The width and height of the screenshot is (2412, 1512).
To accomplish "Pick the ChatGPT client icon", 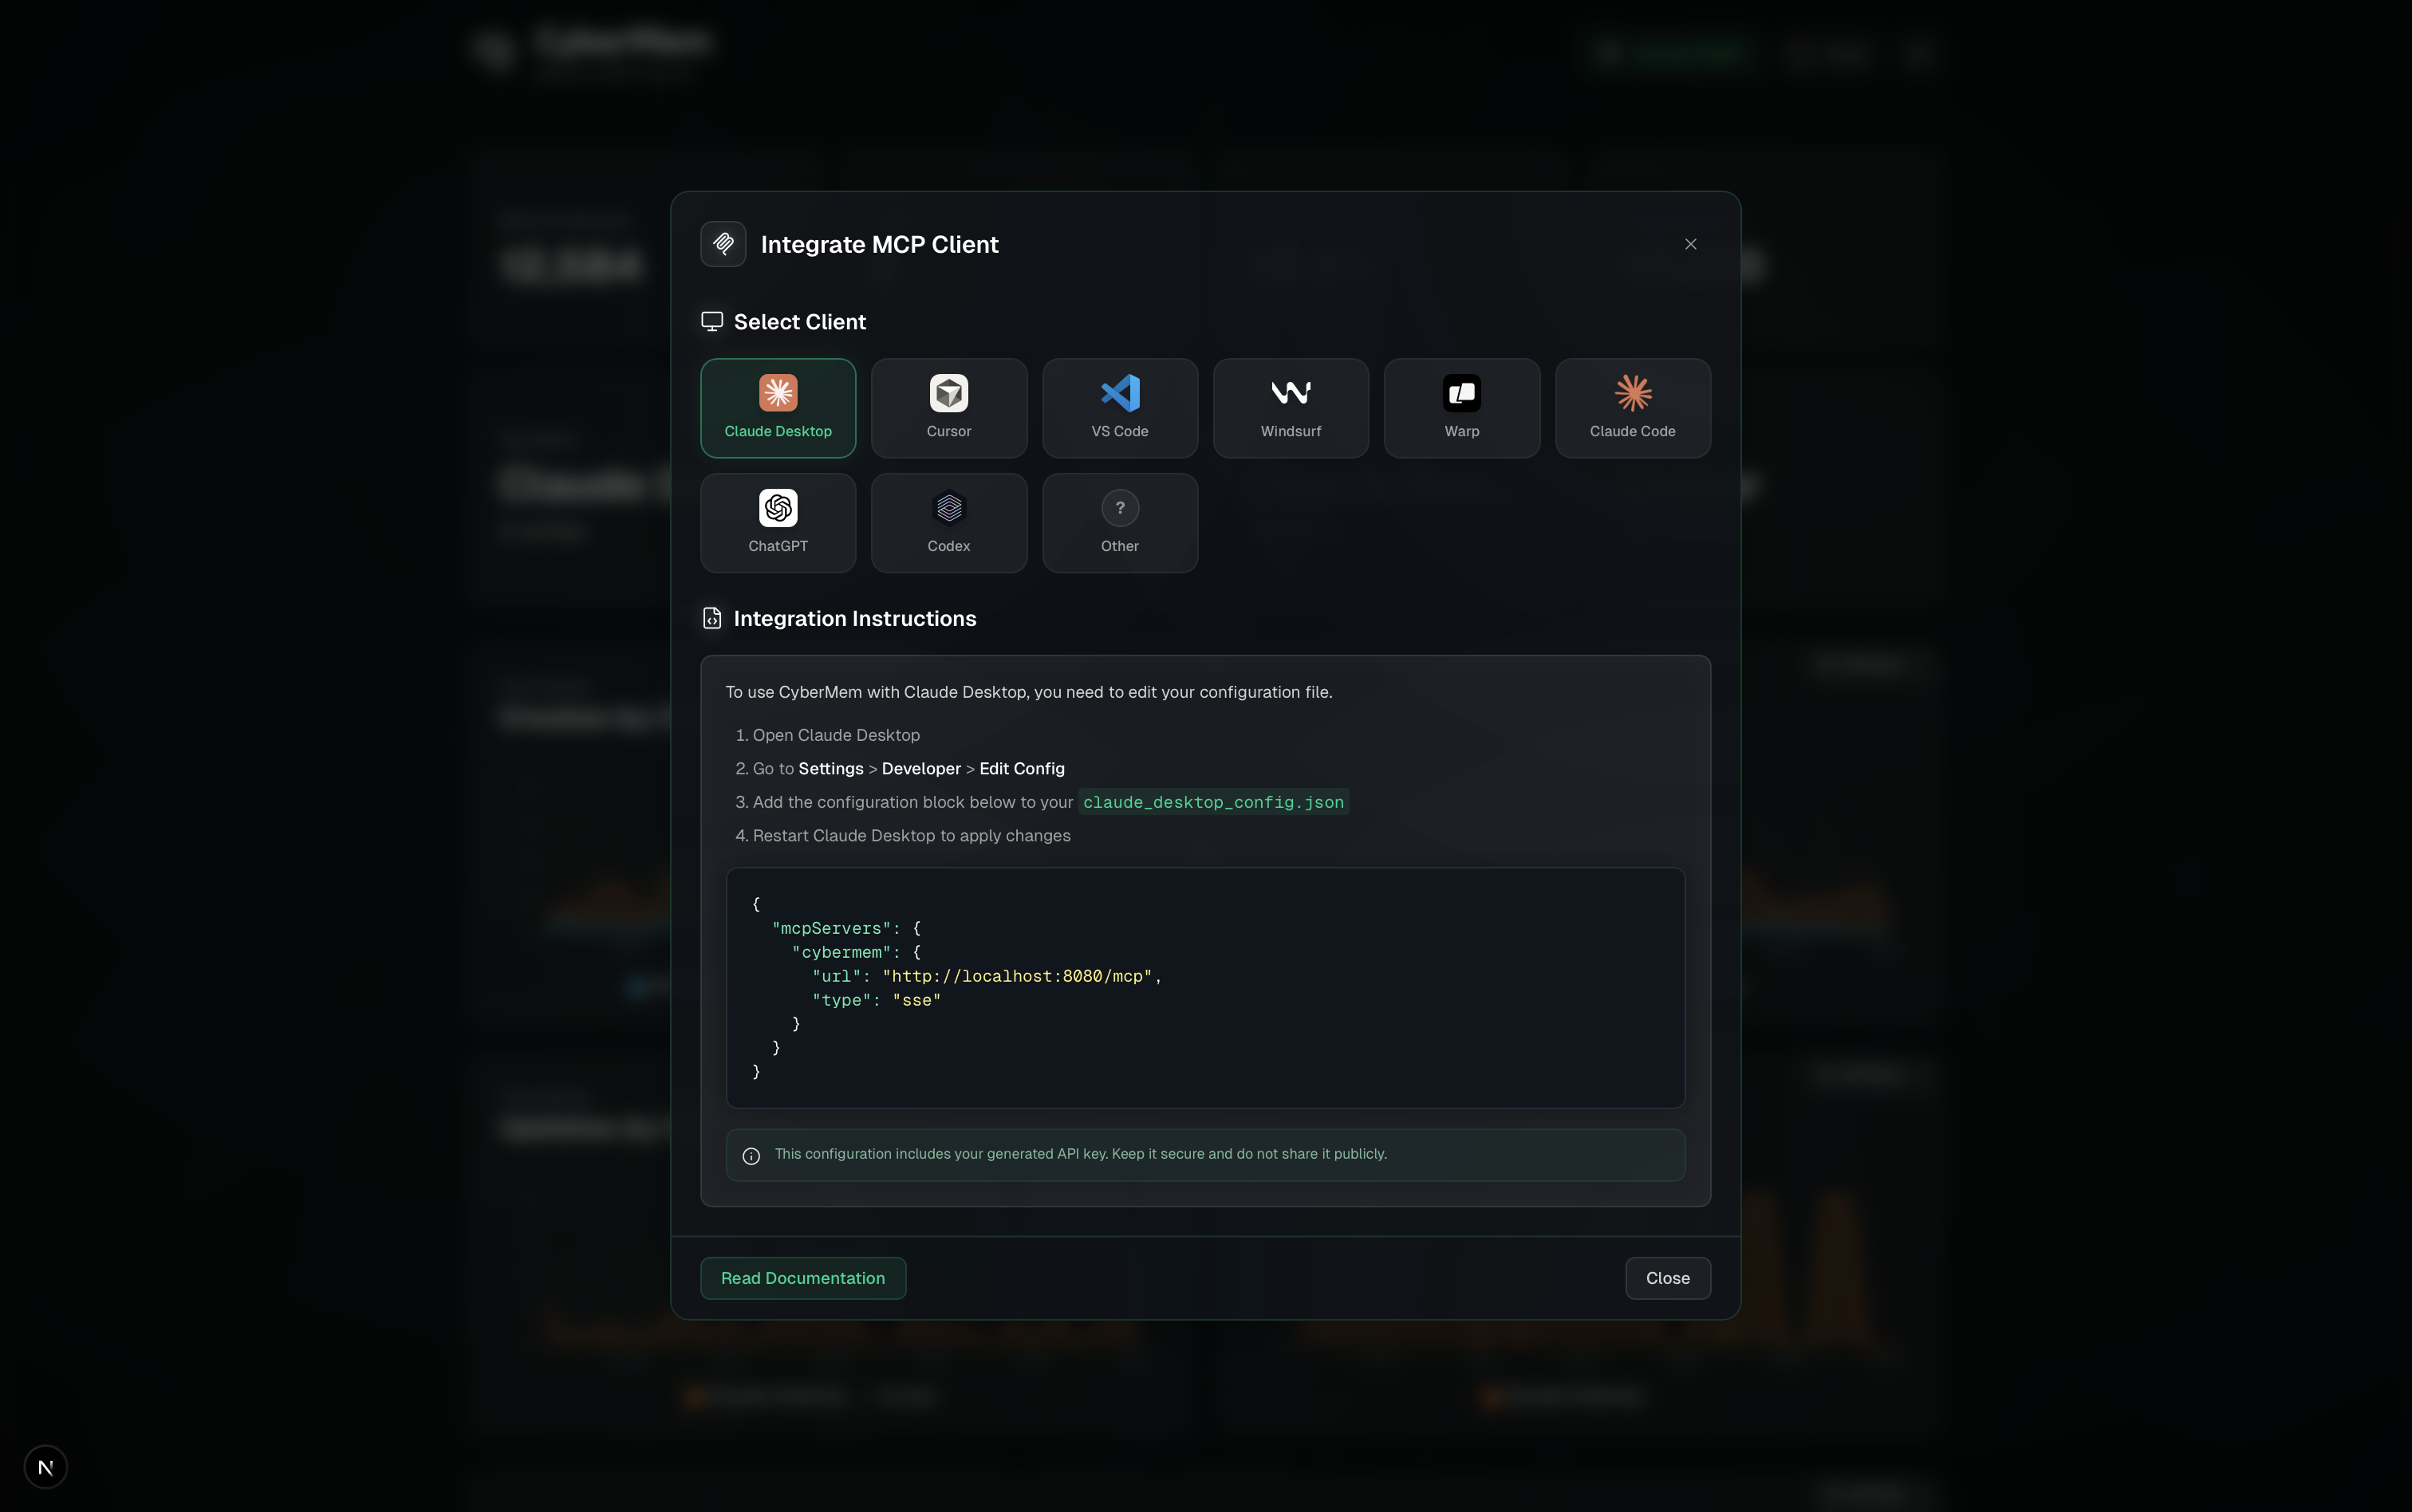I will (x=777, y=508).
